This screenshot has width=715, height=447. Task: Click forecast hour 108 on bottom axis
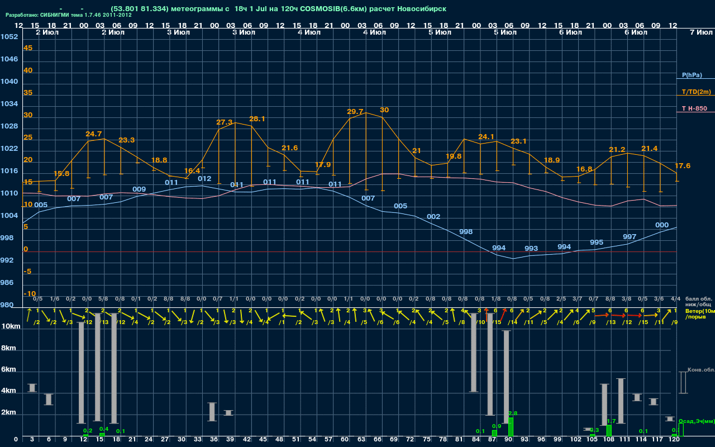coord(608,440)
